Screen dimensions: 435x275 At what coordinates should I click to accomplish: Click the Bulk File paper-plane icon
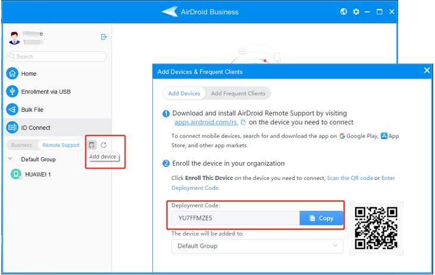[12, 110]
